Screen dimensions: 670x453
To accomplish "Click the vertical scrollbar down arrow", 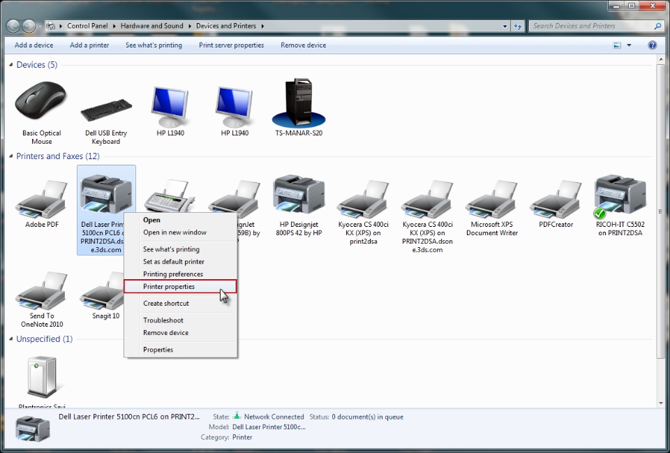I will 661,403.
